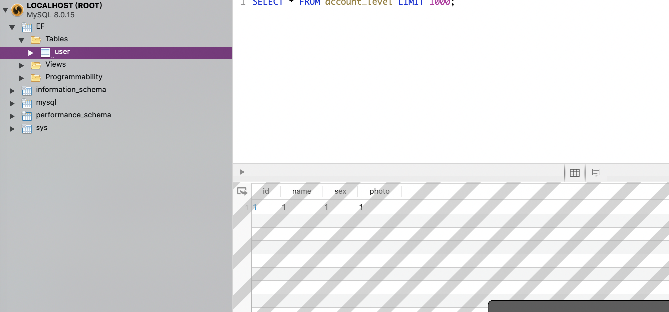Collapse the LOCALHOST (ROOT) server node

pyautogui.click(x=5, y=10)
